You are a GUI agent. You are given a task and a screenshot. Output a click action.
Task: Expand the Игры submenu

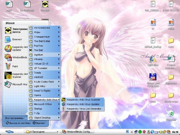[x=44, y=32]
